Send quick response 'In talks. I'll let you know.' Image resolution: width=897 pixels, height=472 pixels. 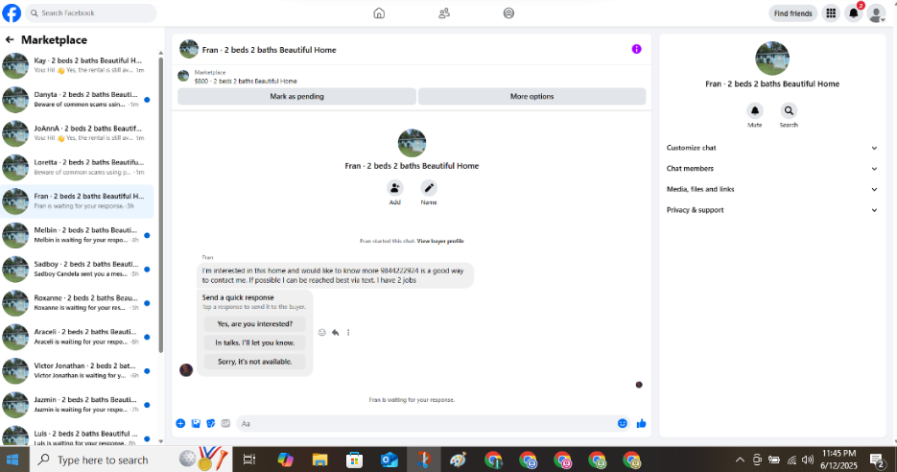click(x=254, y=342)
